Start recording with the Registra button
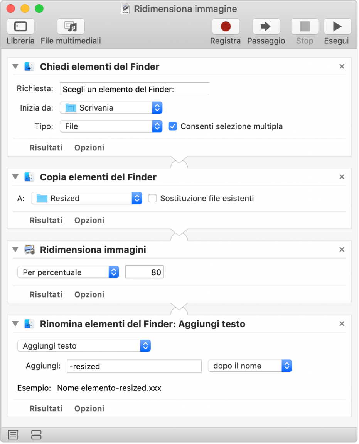This screenshot has height=444, width=359. coord(226,27)
